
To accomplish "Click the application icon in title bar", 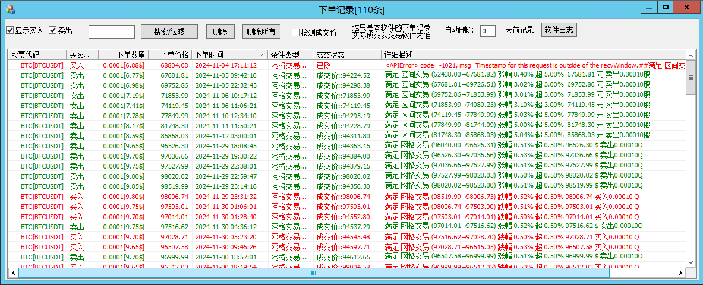I will [x=10, y=9].
